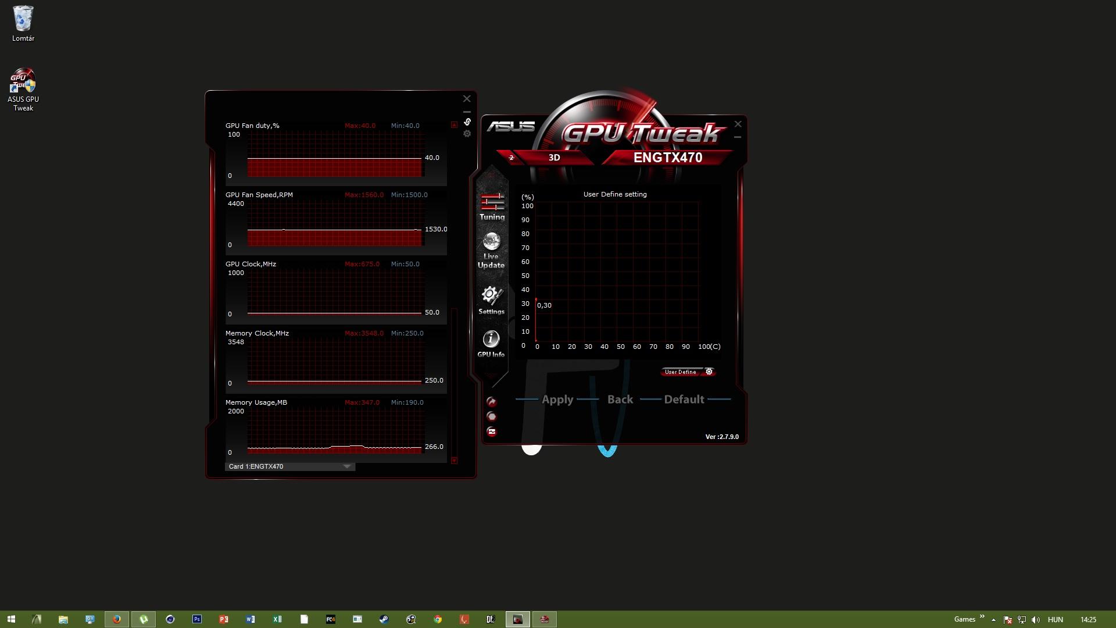The image size is (1116, 628).
Task: Click the red arrow icon in the sidebar bottom
Action: [492, 402]
